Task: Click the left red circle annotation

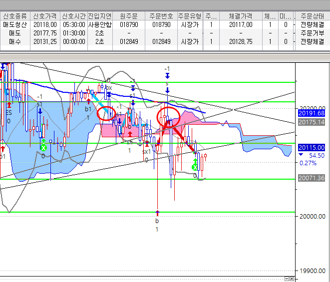Action: tap(106, 113)
